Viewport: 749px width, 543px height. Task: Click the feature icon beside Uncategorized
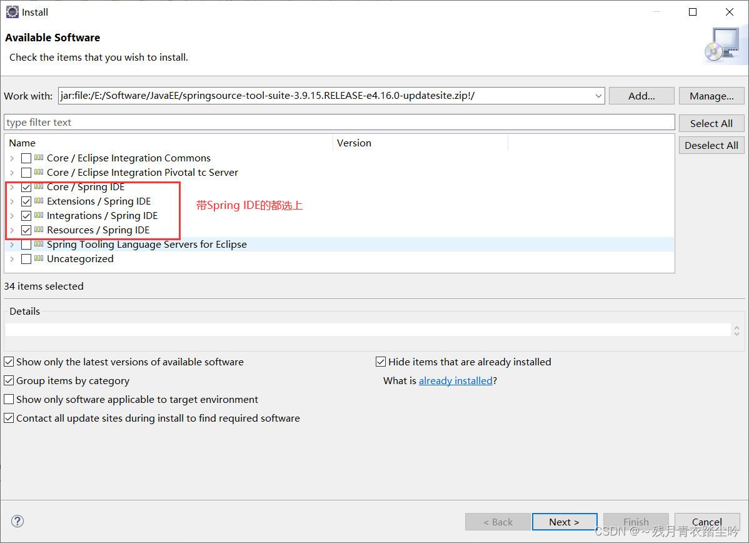pos(39,258)
